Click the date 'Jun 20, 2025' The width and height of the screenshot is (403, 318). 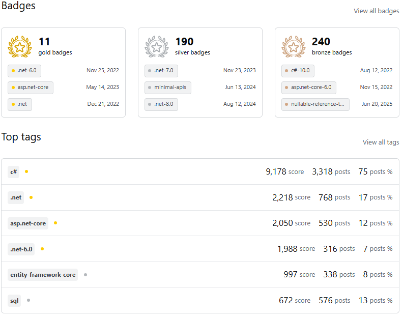[377, 104]
